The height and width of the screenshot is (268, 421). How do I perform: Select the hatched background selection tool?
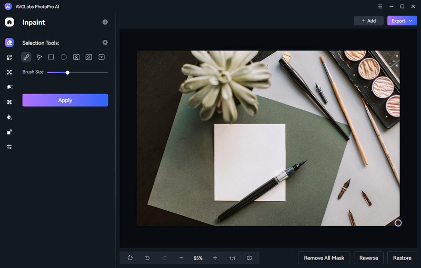click(x=88, y=57)
